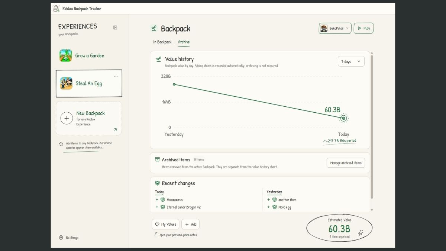The width and height of the screenshot is (446, 251).
Task: Collapse the Experiences sidebar panel icon
Action: tap(115, 27)
